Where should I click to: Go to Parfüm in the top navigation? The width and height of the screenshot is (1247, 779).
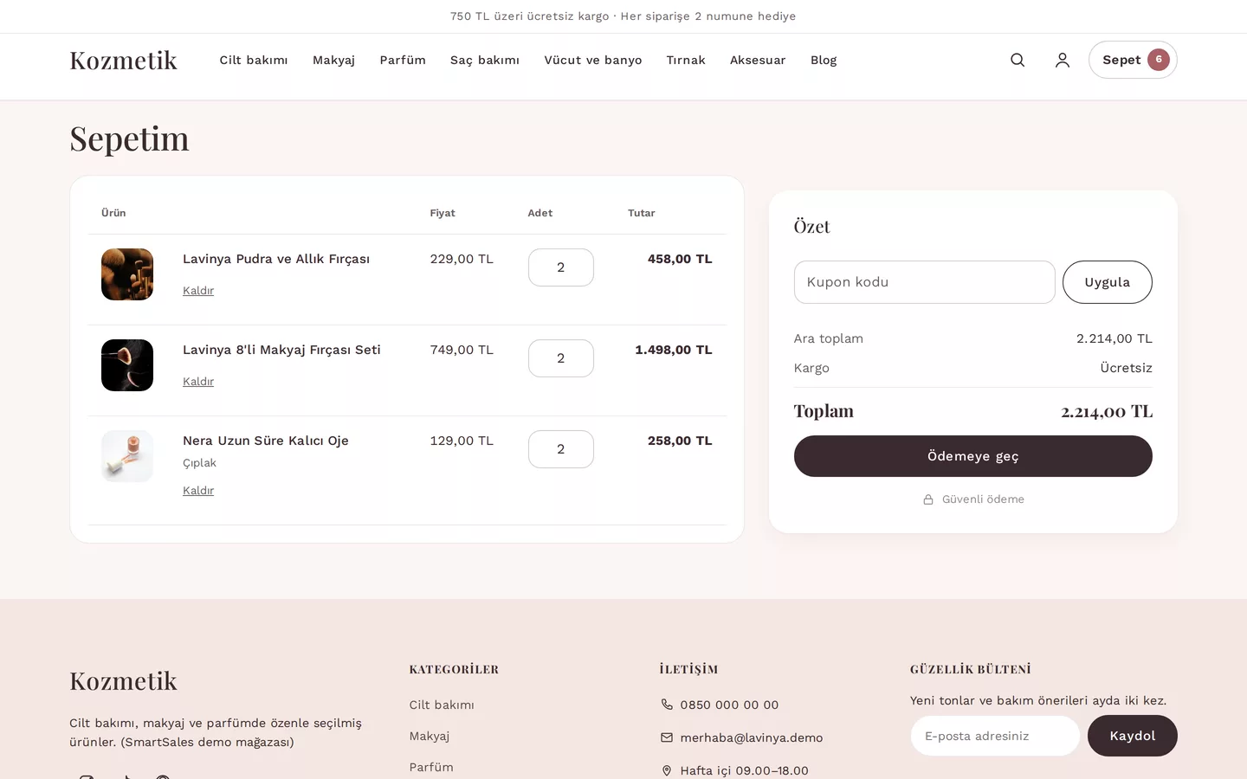403,60
